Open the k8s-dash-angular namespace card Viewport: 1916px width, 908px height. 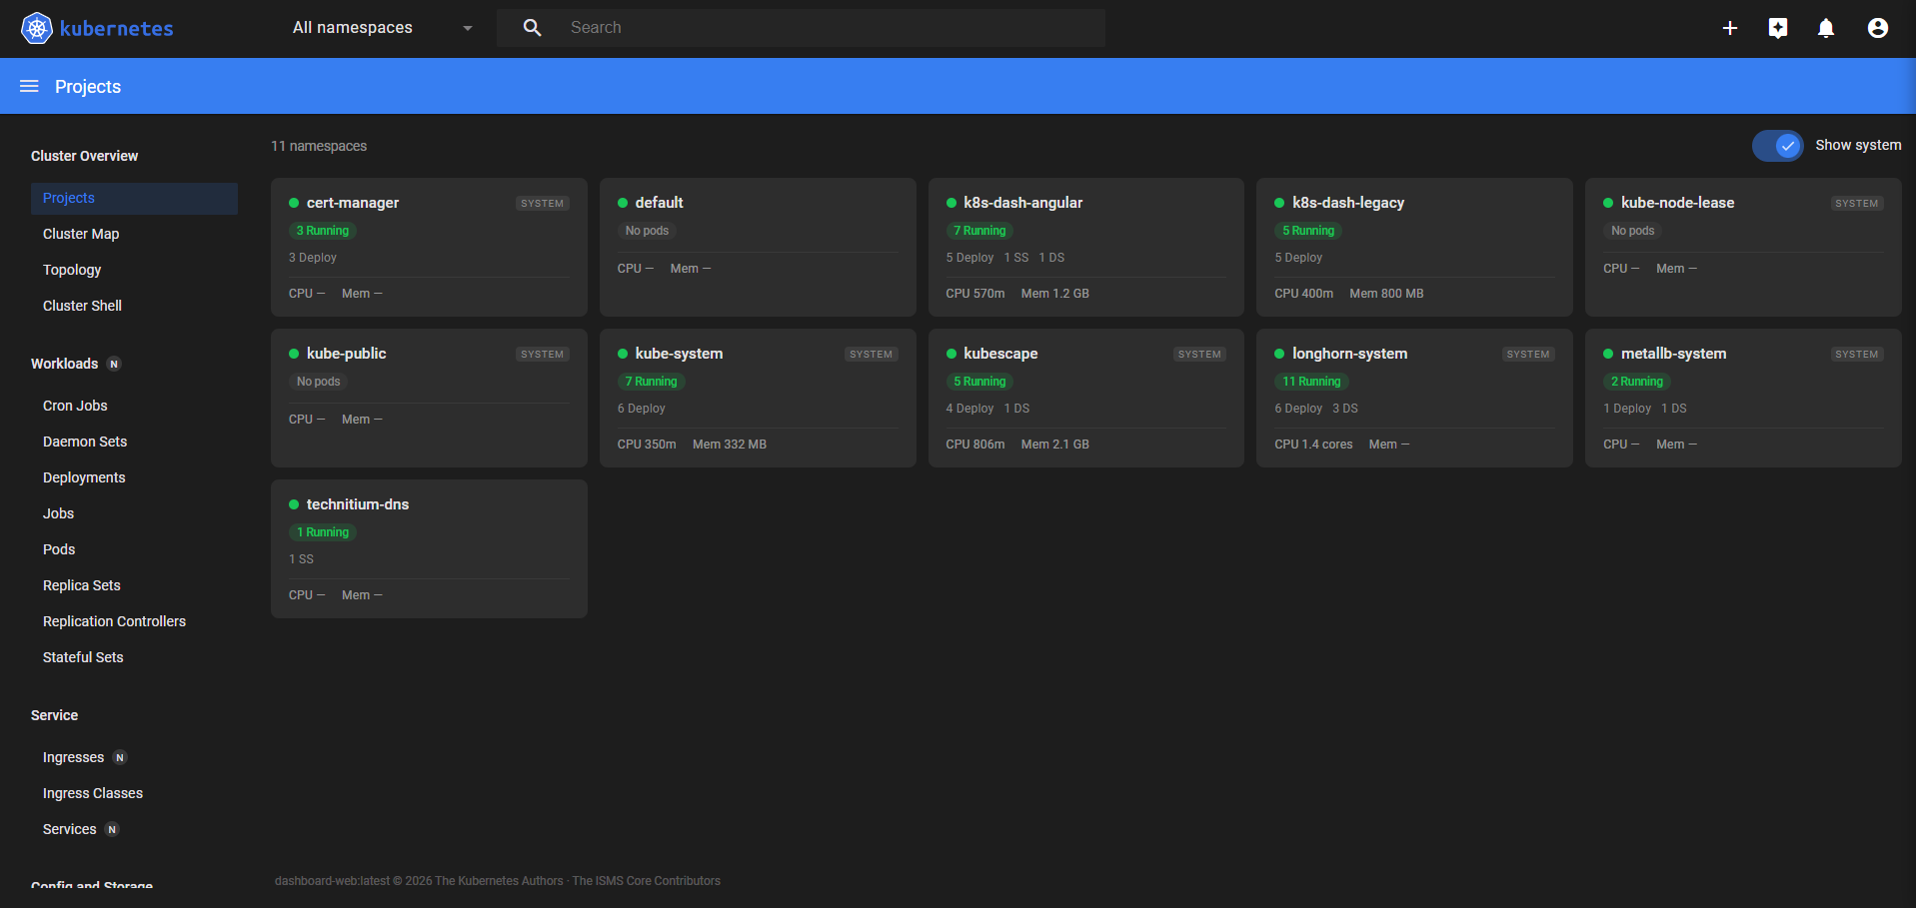[1086, 247]
